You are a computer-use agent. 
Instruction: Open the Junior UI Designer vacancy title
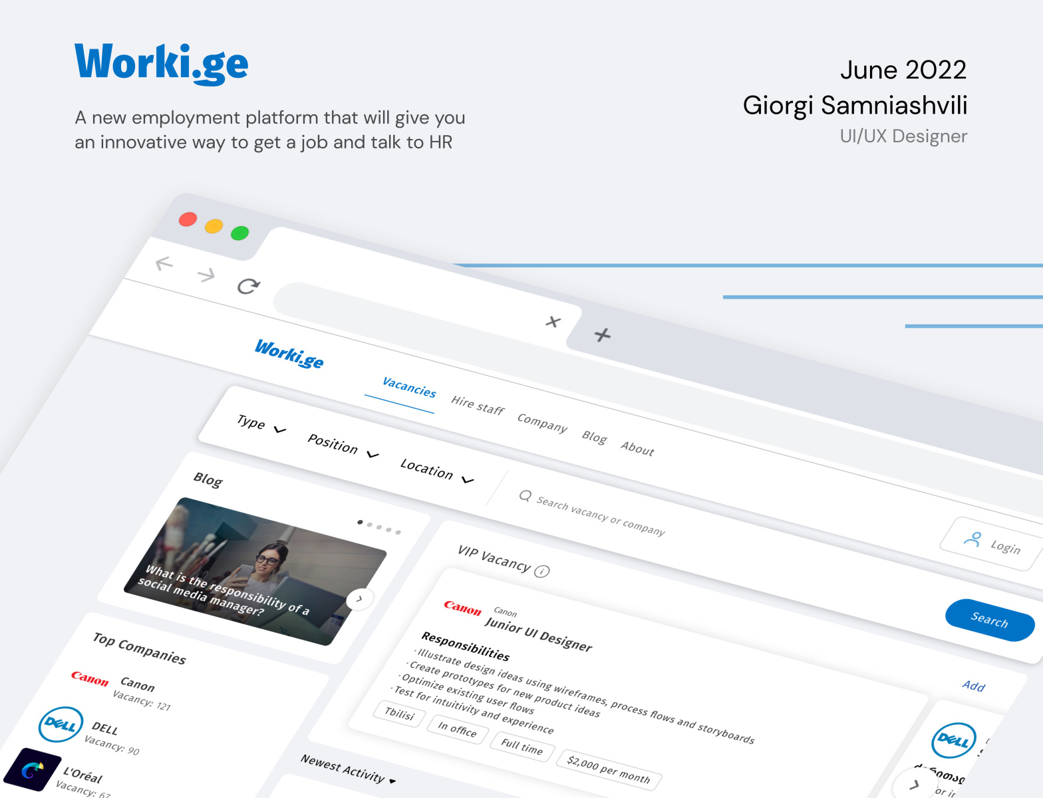point(538,634)
